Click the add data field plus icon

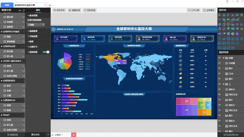click(20, 10)
